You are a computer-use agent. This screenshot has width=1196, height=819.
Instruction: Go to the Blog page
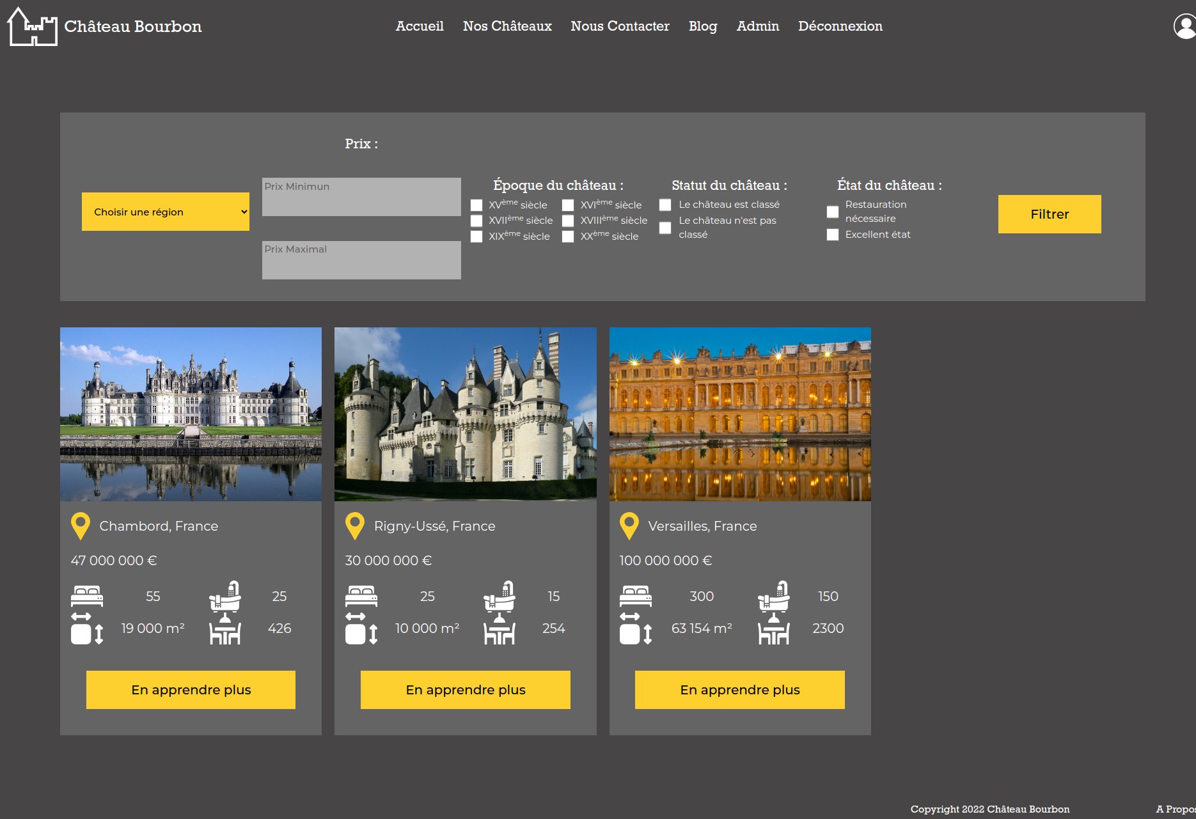point(703,26)
